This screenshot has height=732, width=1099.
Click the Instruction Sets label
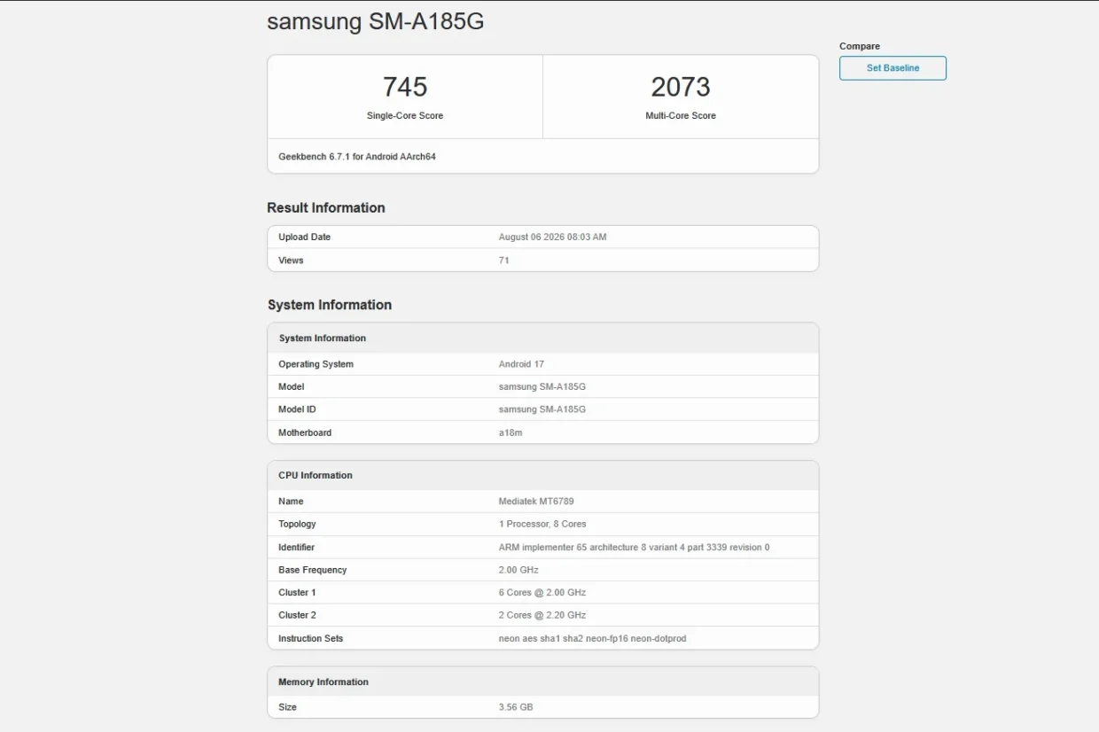click(x=310, y=638)
